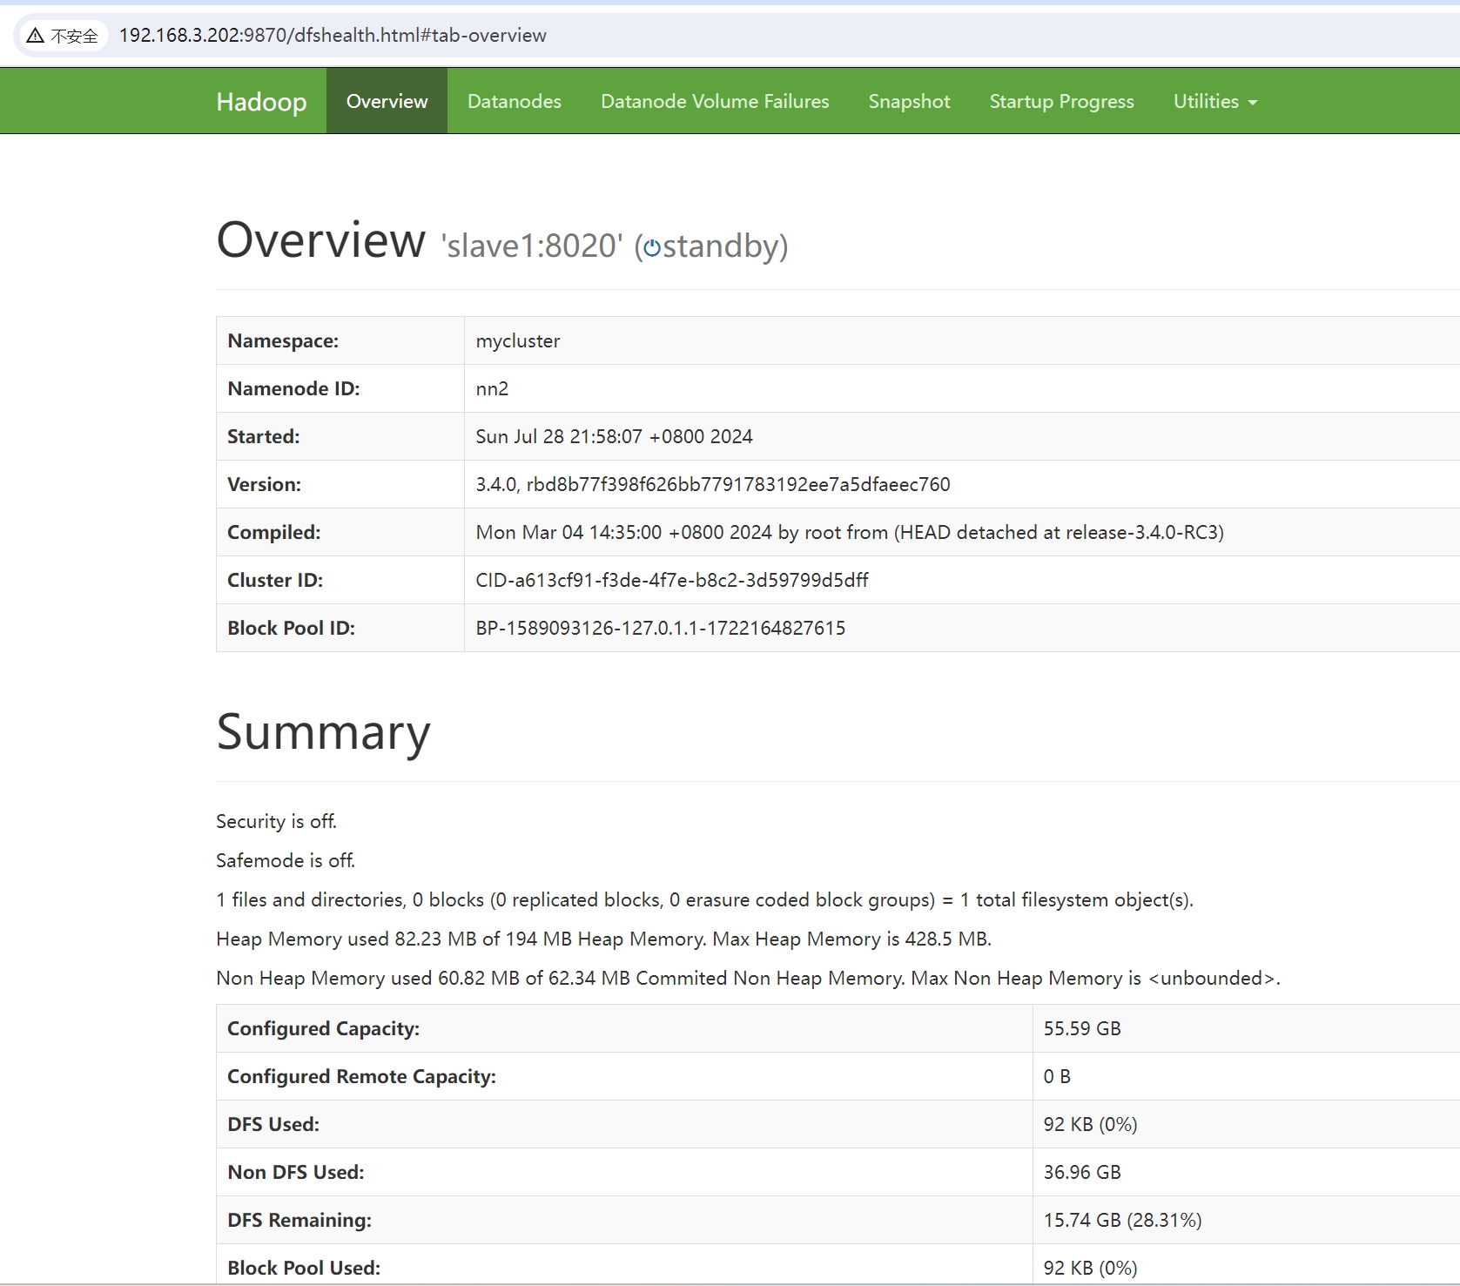Select the 'slave1:8020' host text
The image size is (1460, 1286).
pyautogui.click(x=532, y=246)
